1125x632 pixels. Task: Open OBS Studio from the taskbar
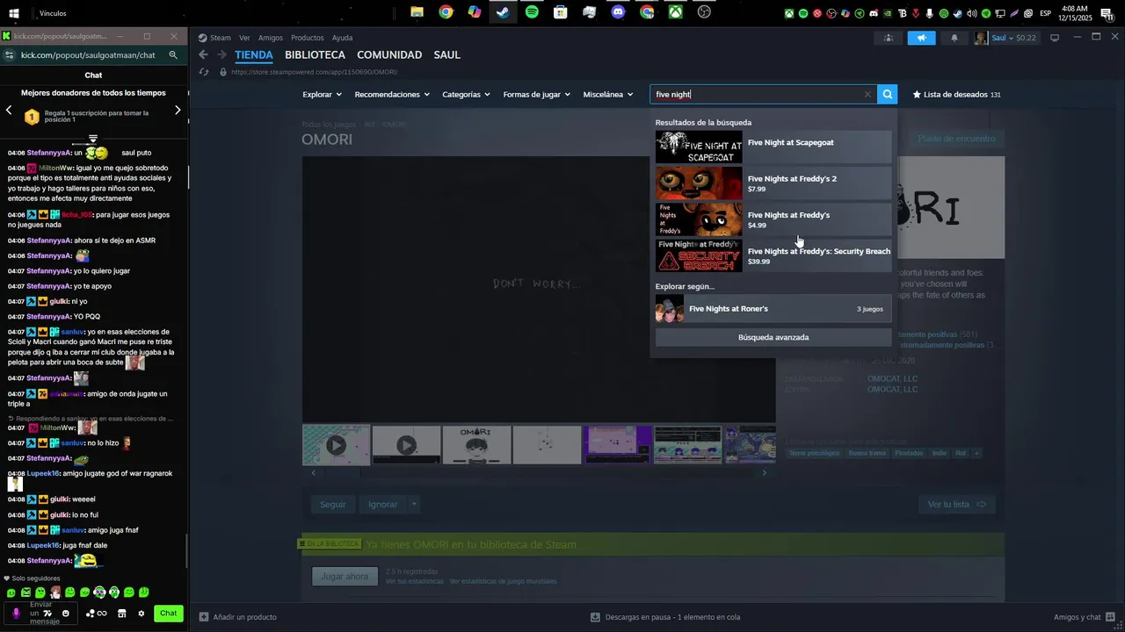pos(704,12)
